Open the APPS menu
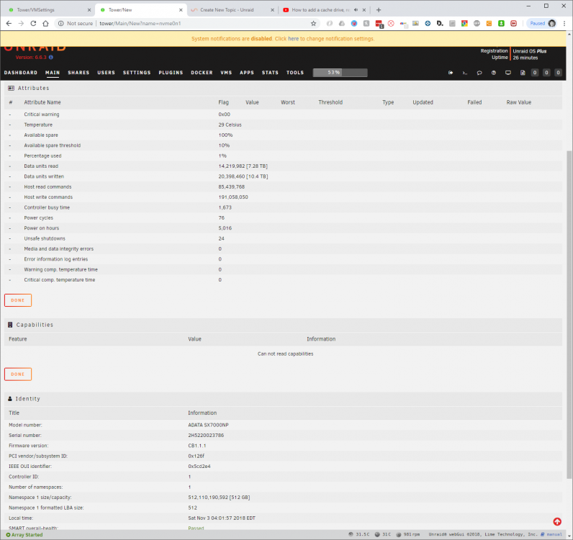573x540 pixels. pyautogui.click(x=247, y=73)
